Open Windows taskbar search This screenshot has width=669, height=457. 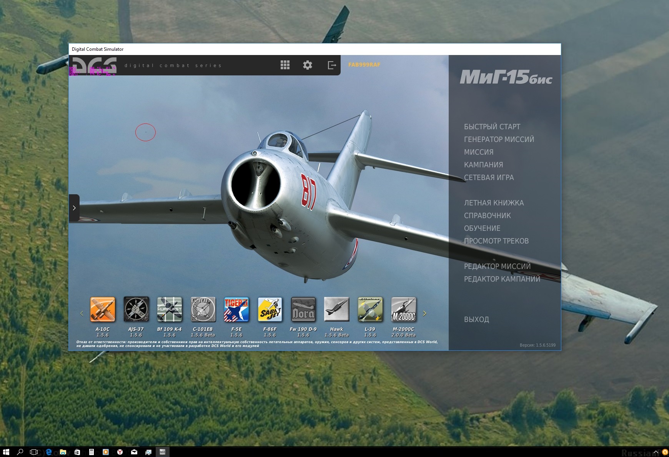[20, 452]
